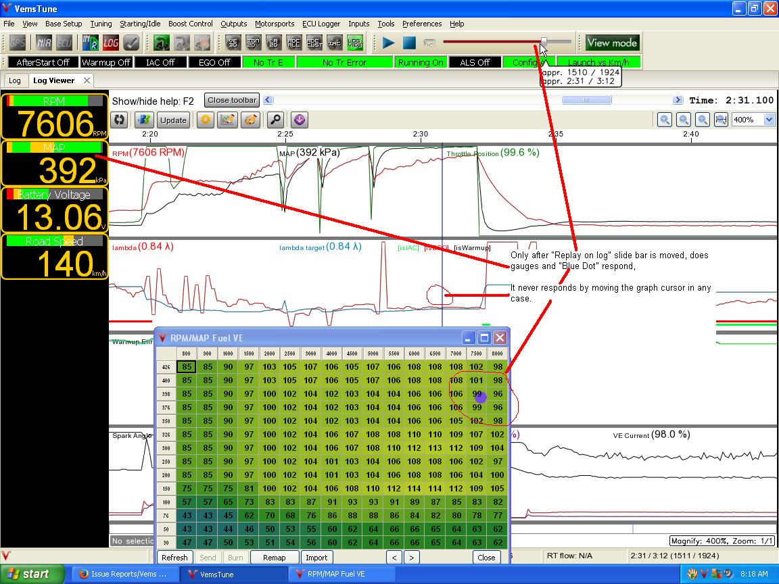Click the graph-with-pencil edit icon

pos(227,120)
